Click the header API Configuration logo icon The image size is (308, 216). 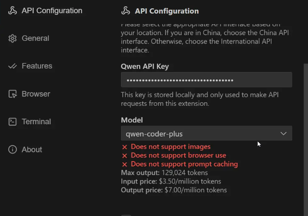pos(126,11)
